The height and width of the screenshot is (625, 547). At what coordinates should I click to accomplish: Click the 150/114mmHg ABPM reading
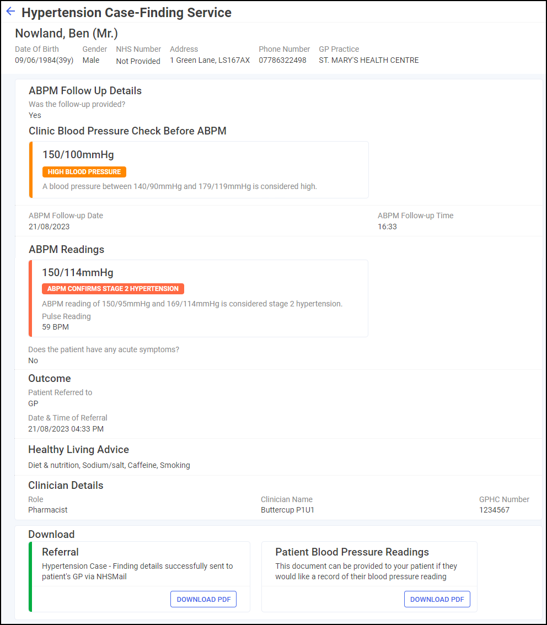[x=78, y=273]
